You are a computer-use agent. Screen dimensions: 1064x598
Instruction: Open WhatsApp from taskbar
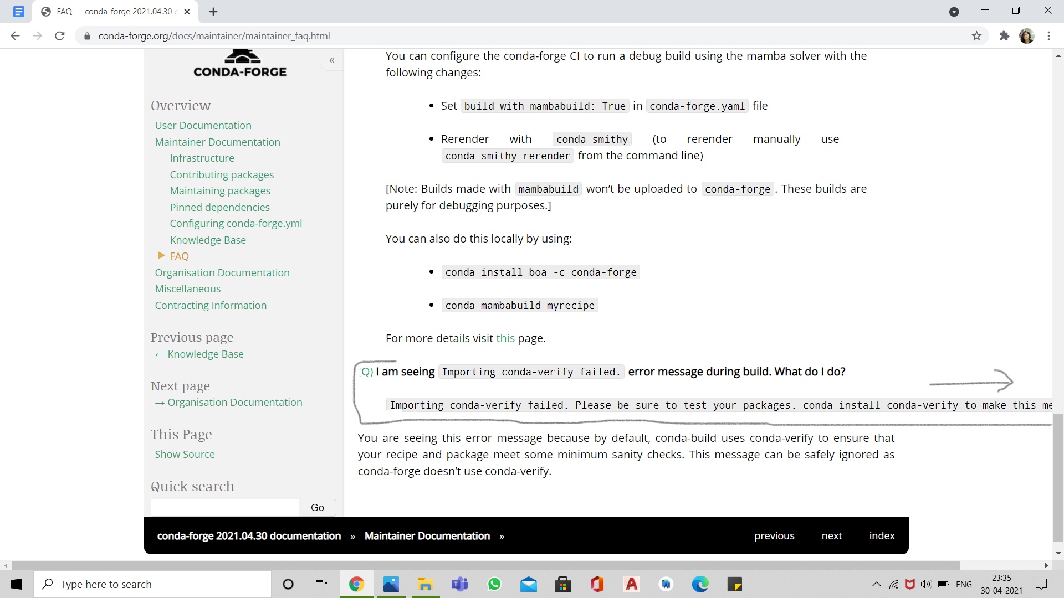click(x=494, y=584)
